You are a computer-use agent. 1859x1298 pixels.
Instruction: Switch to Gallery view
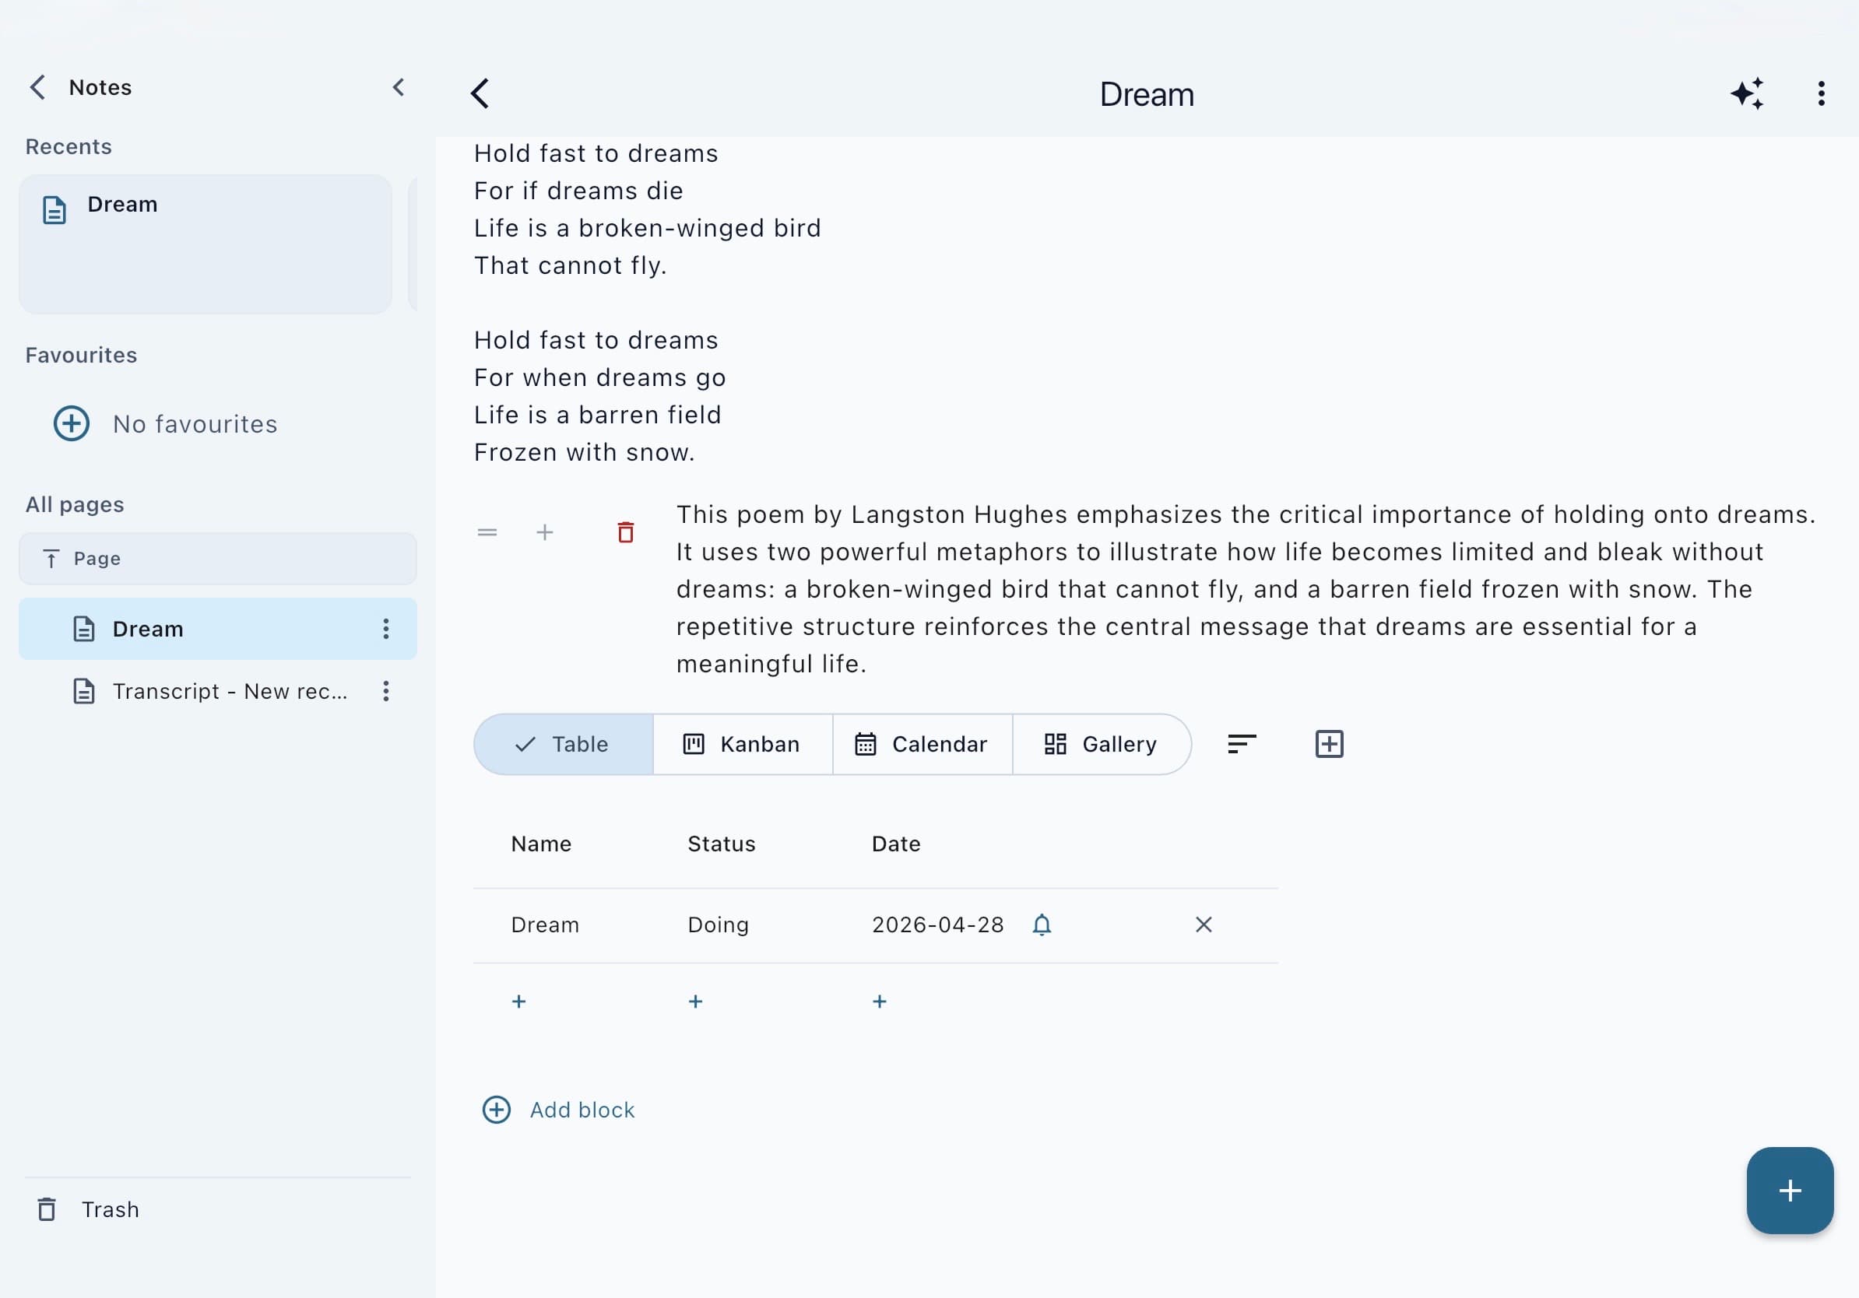[x=1102, y=745]
